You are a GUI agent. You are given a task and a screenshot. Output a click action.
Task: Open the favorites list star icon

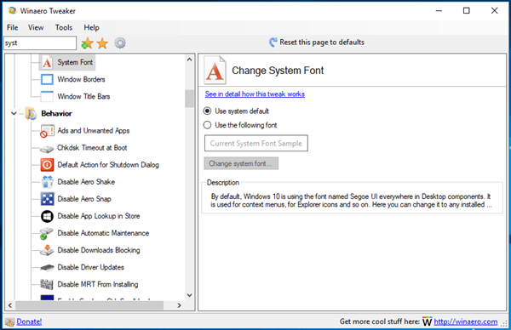pos(103,43)
